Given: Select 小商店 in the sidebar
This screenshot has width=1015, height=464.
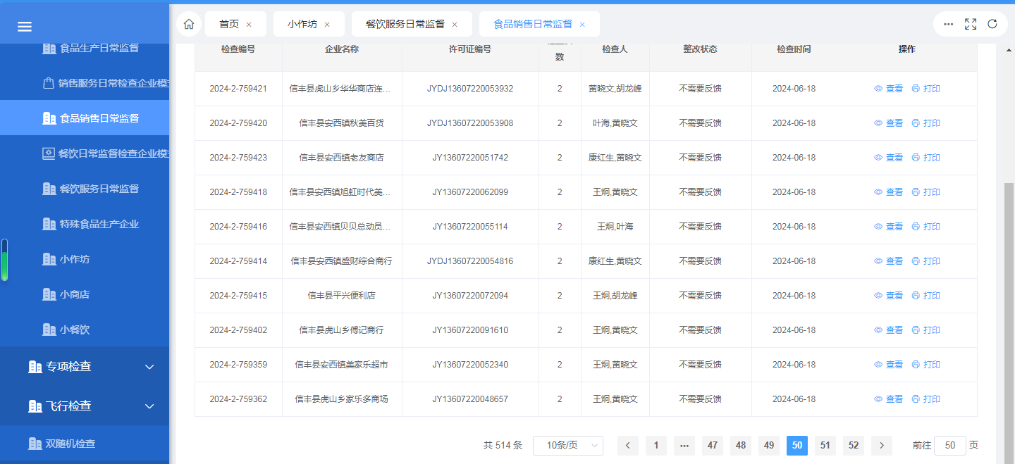Looking at the screenshot, I should pos(75,294).
